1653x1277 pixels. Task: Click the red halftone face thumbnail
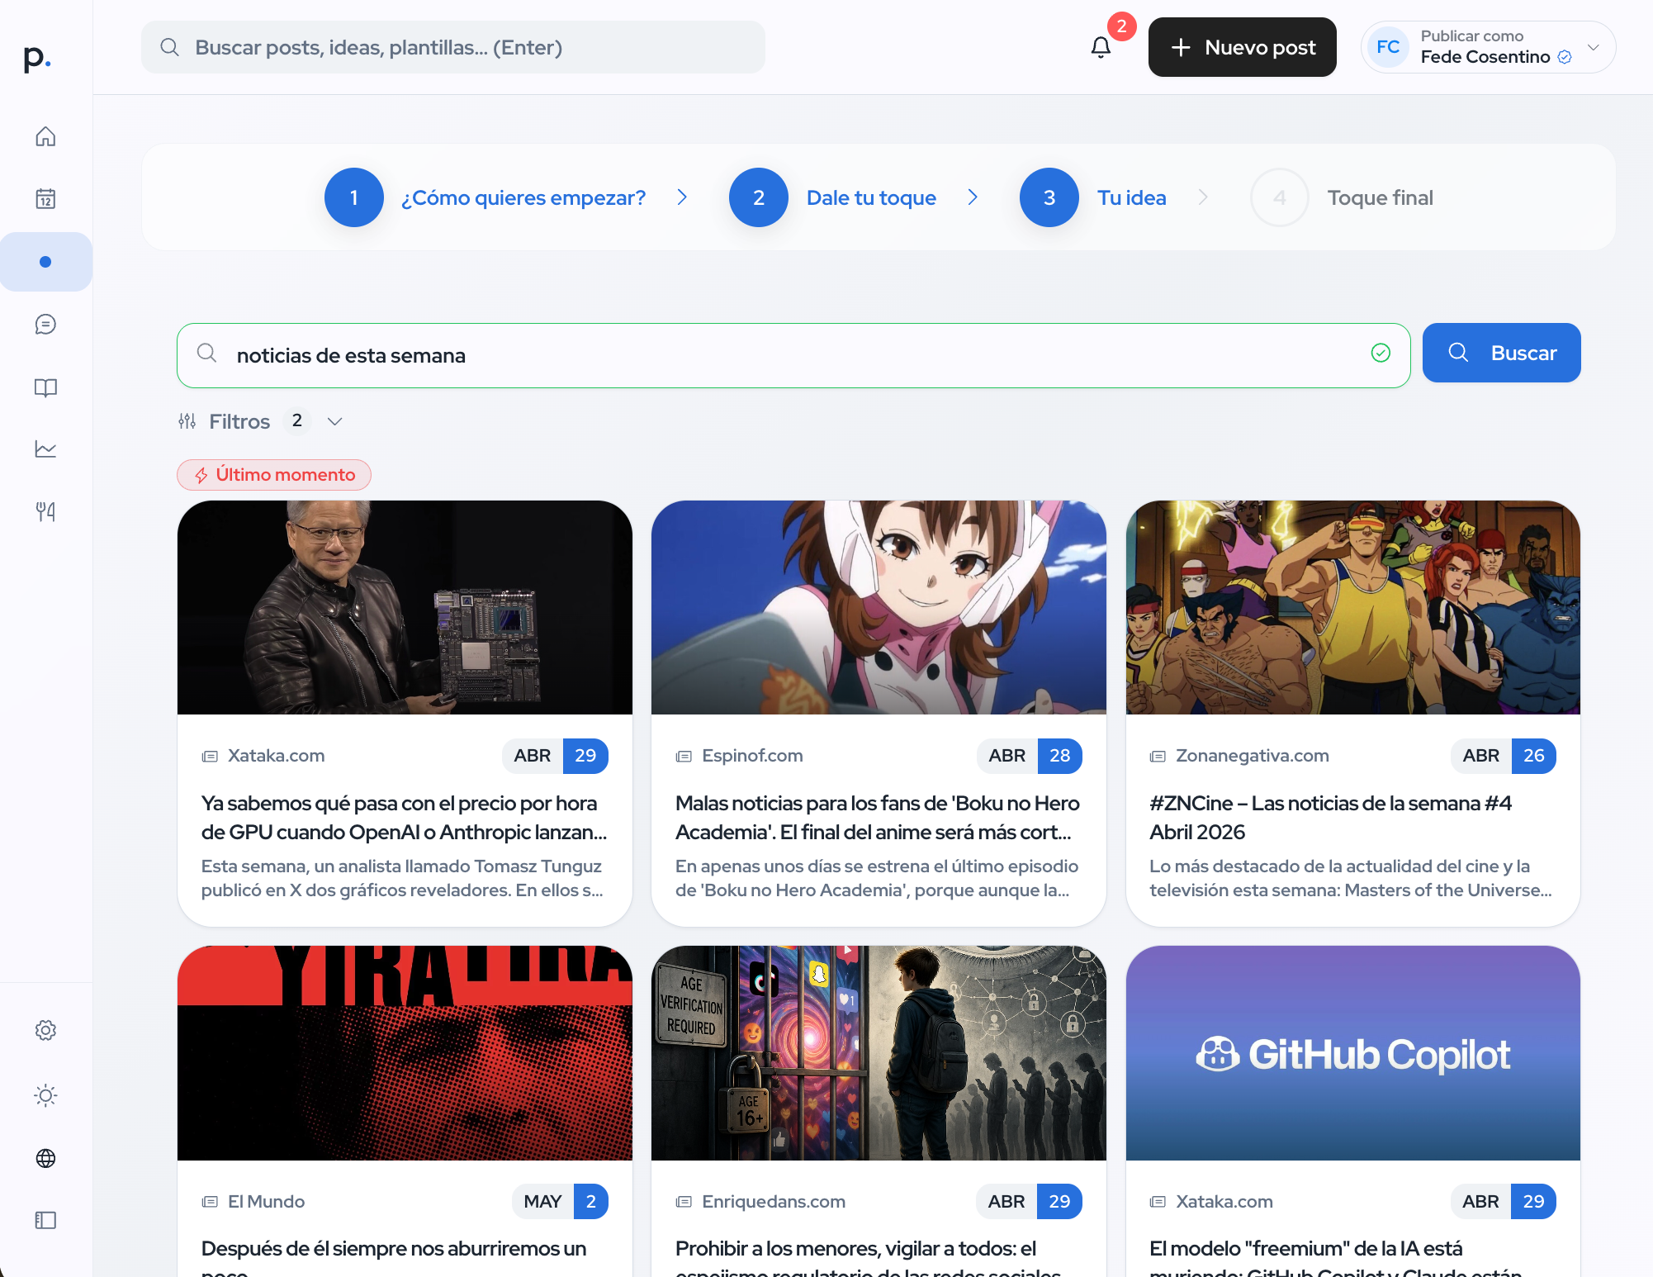click(405, 1053)
